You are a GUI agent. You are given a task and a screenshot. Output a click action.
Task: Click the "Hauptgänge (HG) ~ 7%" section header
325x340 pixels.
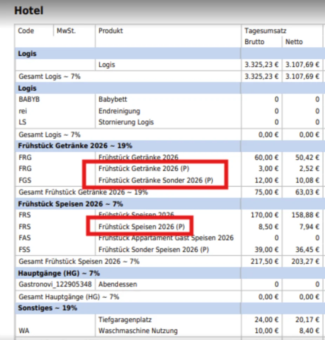tap(59, 273)
